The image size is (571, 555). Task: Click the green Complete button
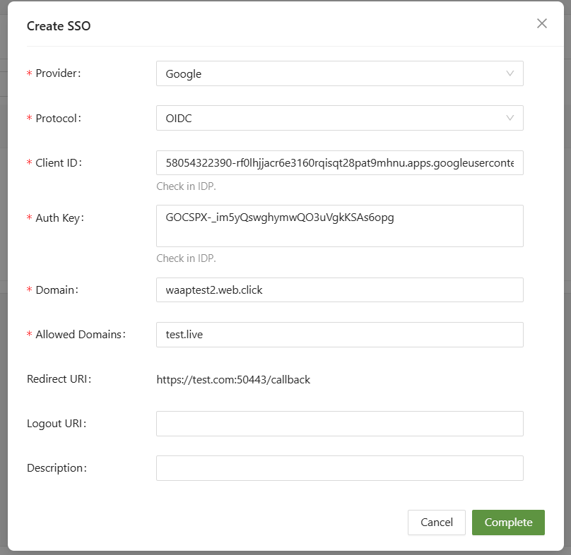508,523
